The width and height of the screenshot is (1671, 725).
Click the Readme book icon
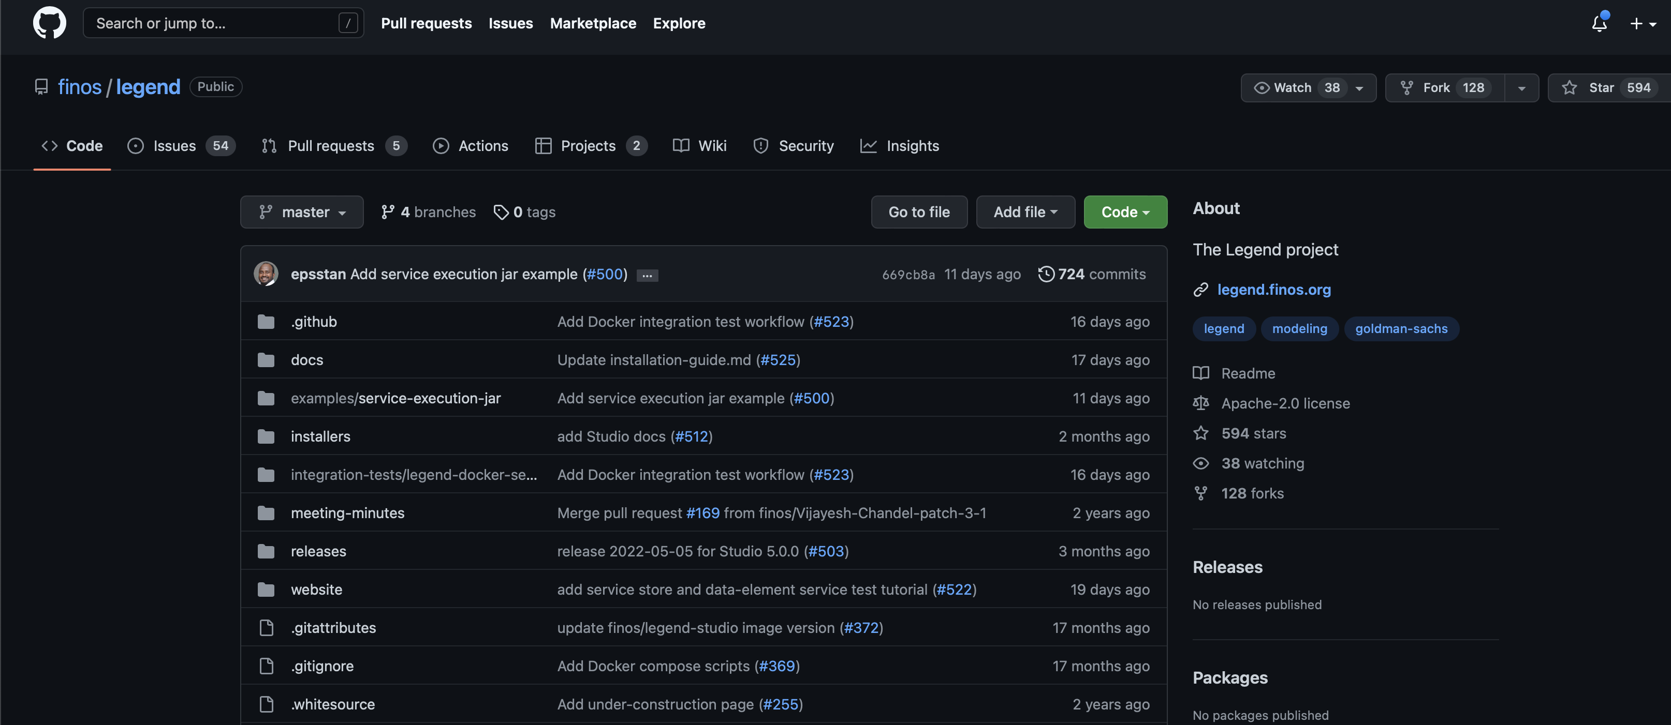1200,373
